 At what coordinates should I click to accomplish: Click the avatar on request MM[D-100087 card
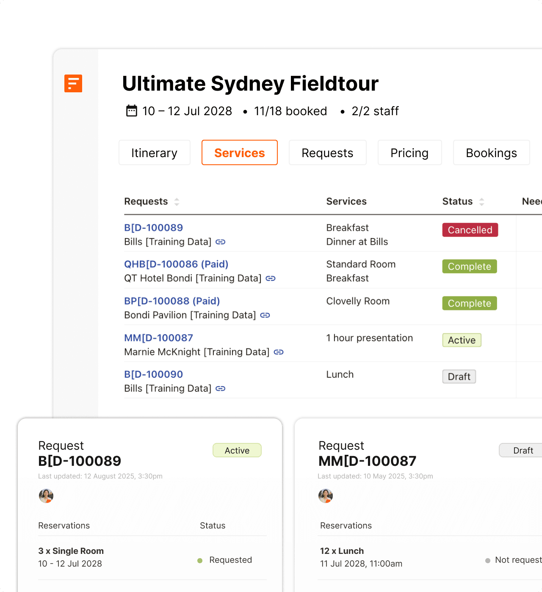(325, 495)
